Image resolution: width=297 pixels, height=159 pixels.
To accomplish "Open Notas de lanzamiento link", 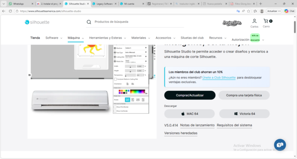I will [197, 125].
